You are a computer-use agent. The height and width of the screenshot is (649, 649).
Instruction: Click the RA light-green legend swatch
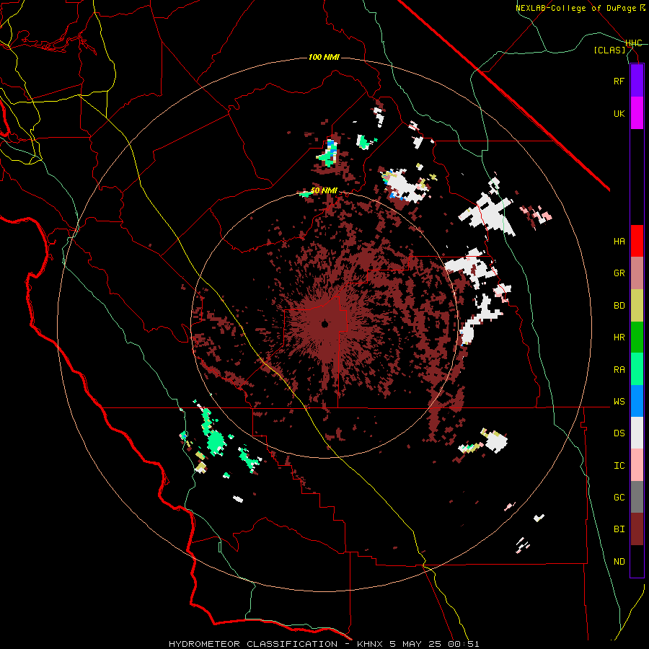(637, 369)
